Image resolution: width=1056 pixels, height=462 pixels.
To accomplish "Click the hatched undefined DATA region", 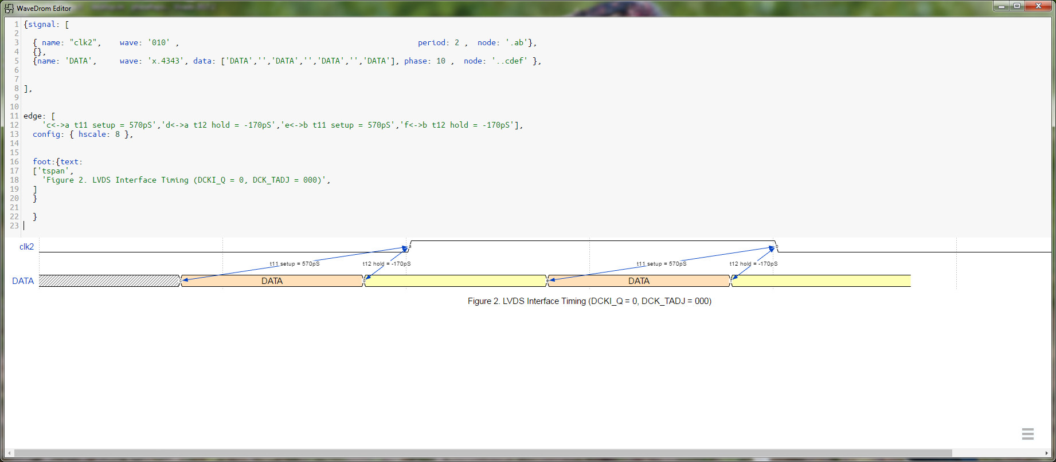I will (109, 281).
